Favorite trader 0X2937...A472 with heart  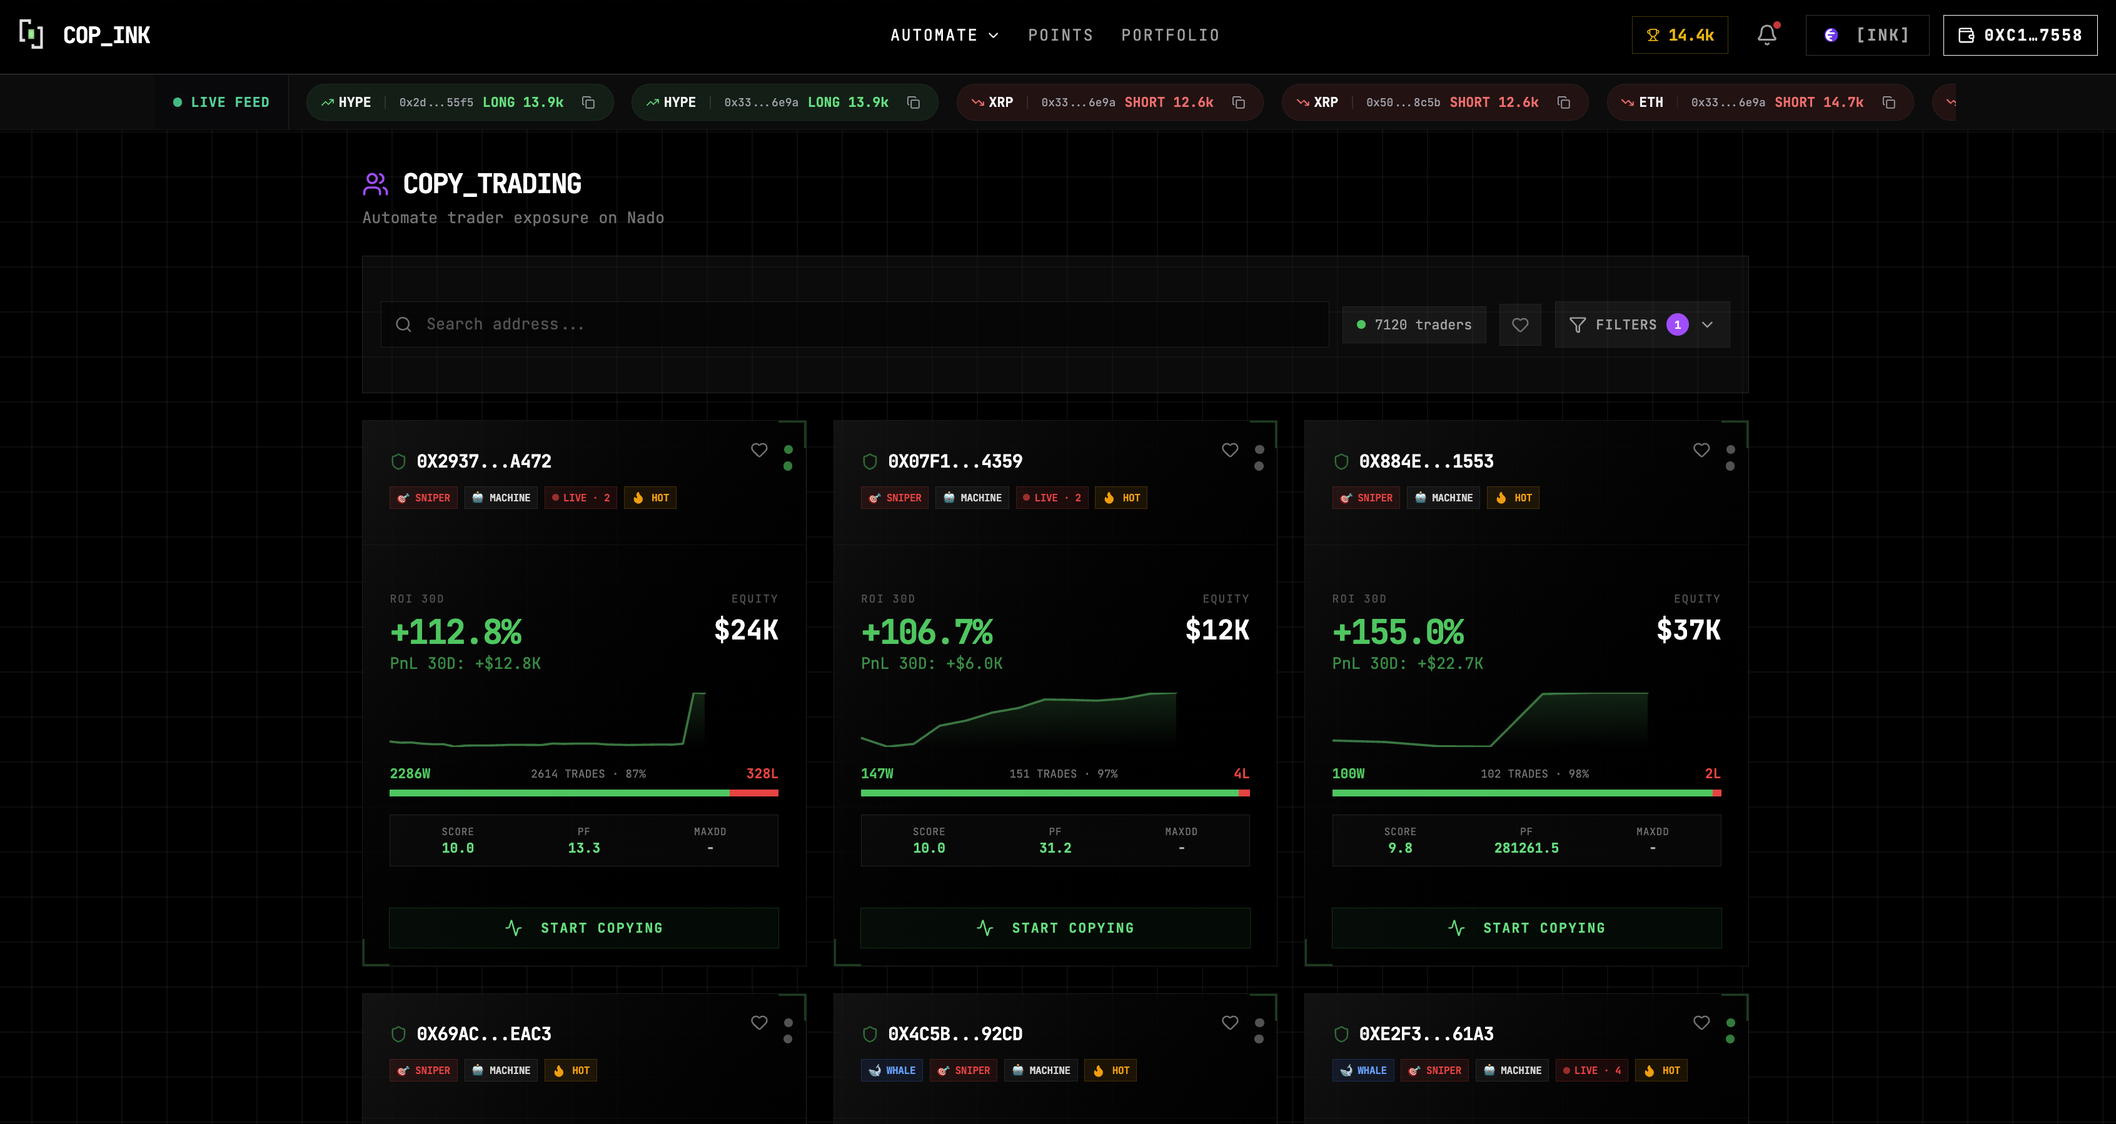click(x=758, y=450)
